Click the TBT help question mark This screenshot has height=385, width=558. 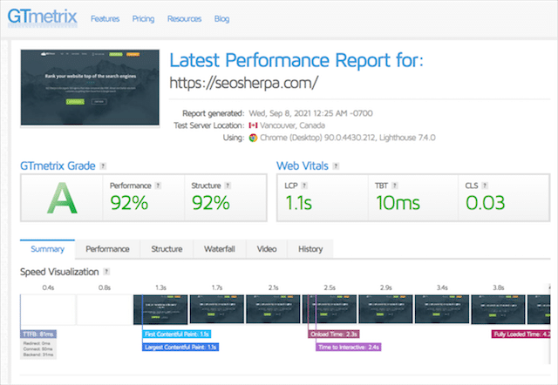click(395, 186)
